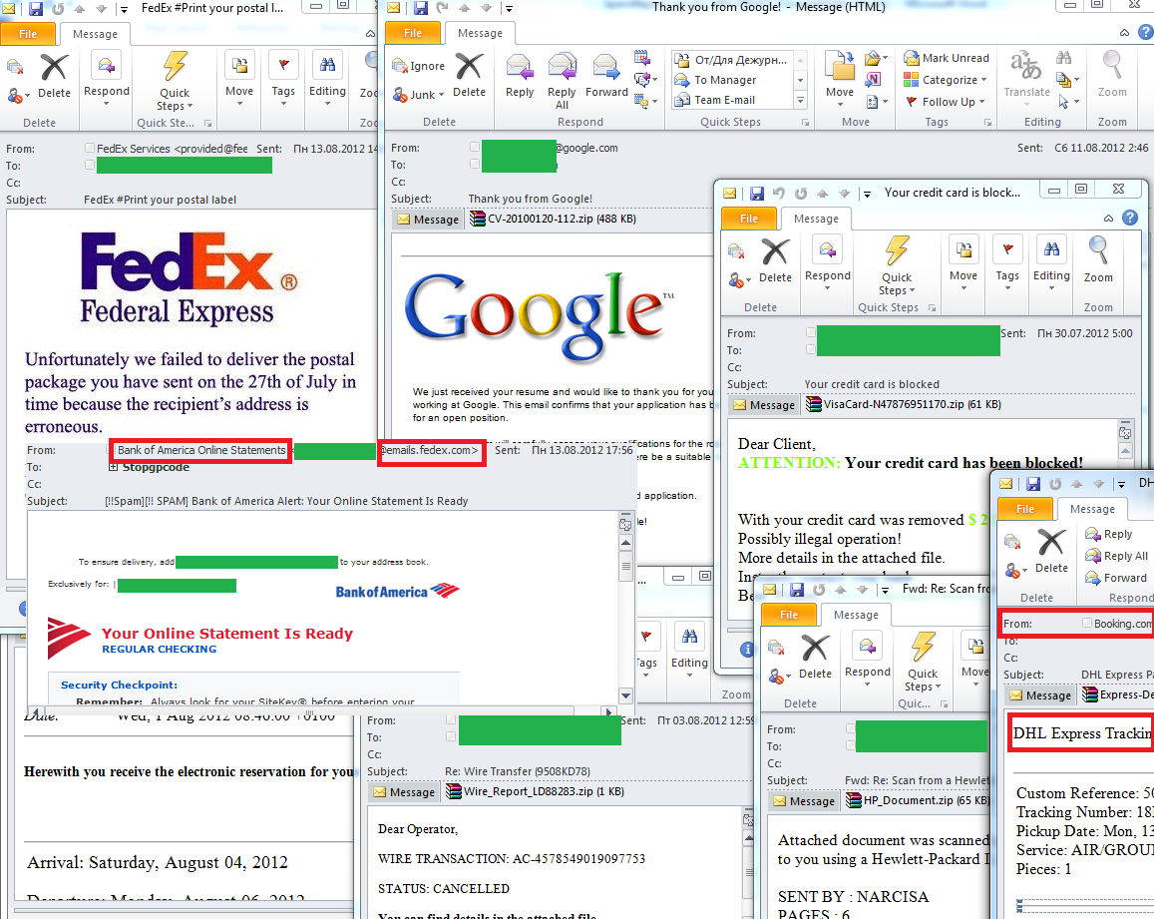Click vertical scrollbar in Bank of America message

pyautogui.click(x=625, y=566)
